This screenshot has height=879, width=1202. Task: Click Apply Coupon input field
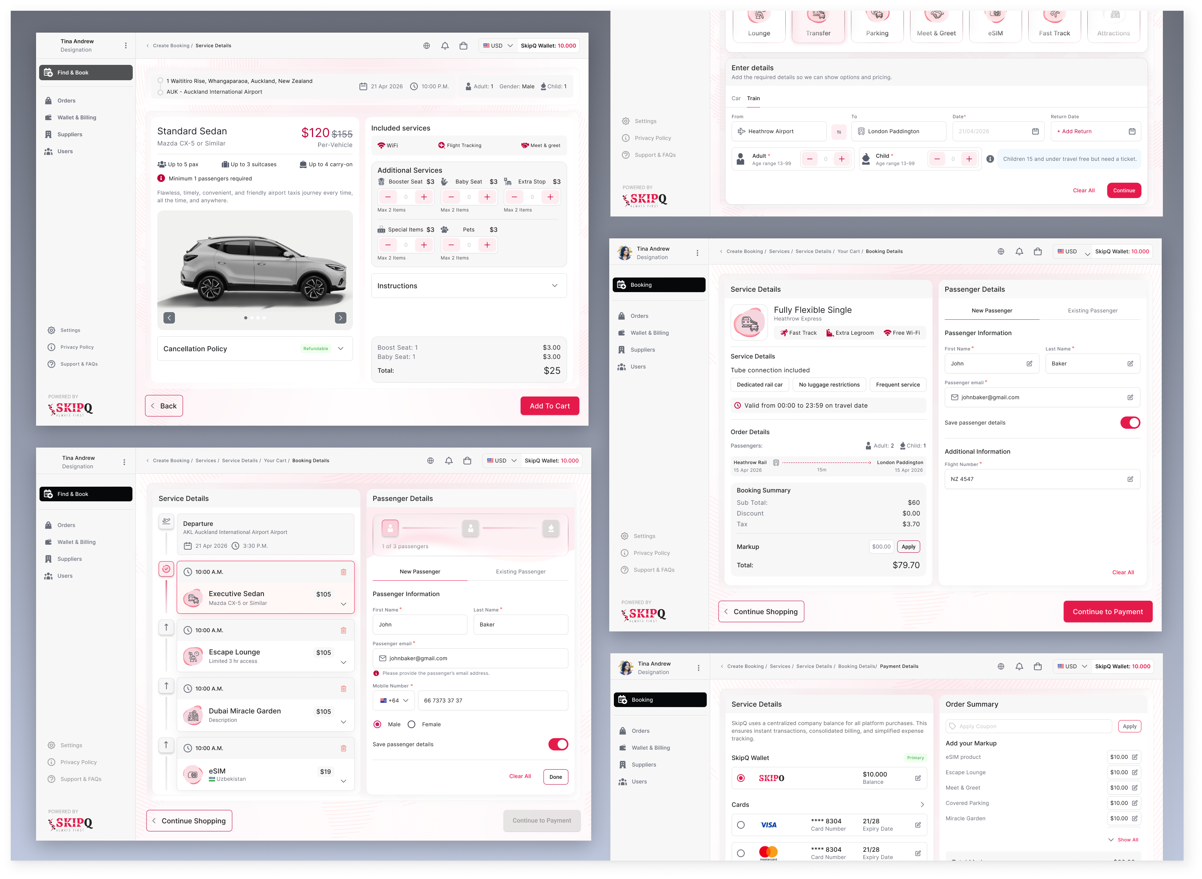click(x=1028, y=726)
